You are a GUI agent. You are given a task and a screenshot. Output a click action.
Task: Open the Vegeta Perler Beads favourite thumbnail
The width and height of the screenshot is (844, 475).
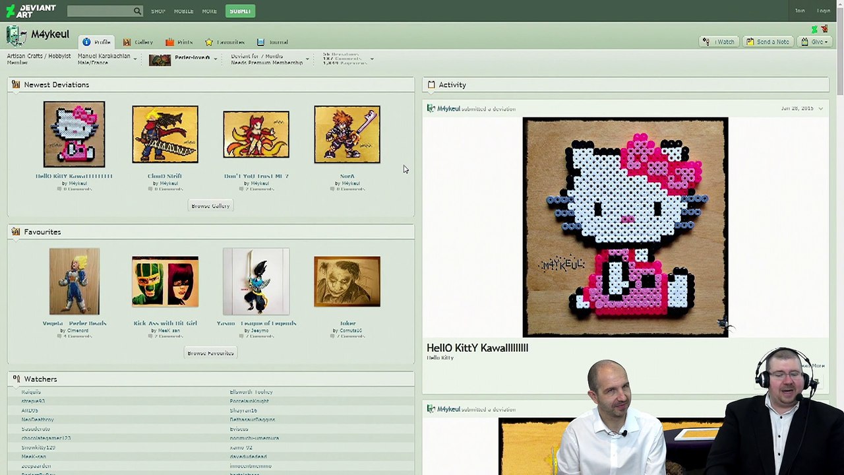74,282
